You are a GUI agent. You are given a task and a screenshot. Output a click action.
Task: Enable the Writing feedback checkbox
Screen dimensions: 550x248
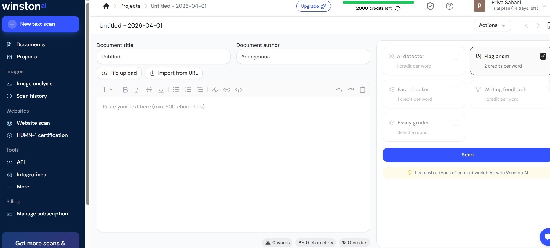click(x=543, y=89)
